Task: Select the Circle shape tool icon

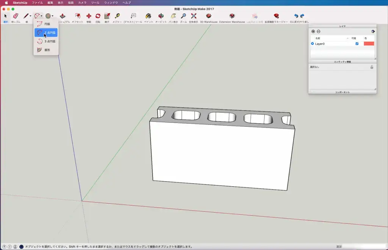Action: [x=48, y=16]
